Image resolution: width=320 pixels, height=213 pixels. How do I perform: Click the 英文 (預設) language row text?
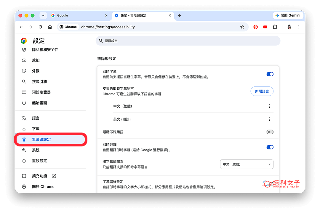point(122,119)
